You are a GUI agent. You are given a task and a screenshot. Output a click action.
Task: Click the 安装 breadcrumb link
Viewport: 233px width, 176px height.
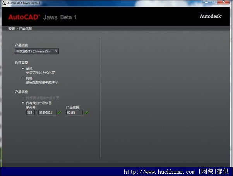(x=12, y=28)
